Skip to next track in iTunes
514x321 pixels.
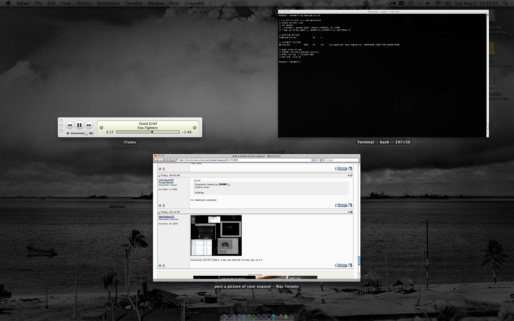(89, 125)
